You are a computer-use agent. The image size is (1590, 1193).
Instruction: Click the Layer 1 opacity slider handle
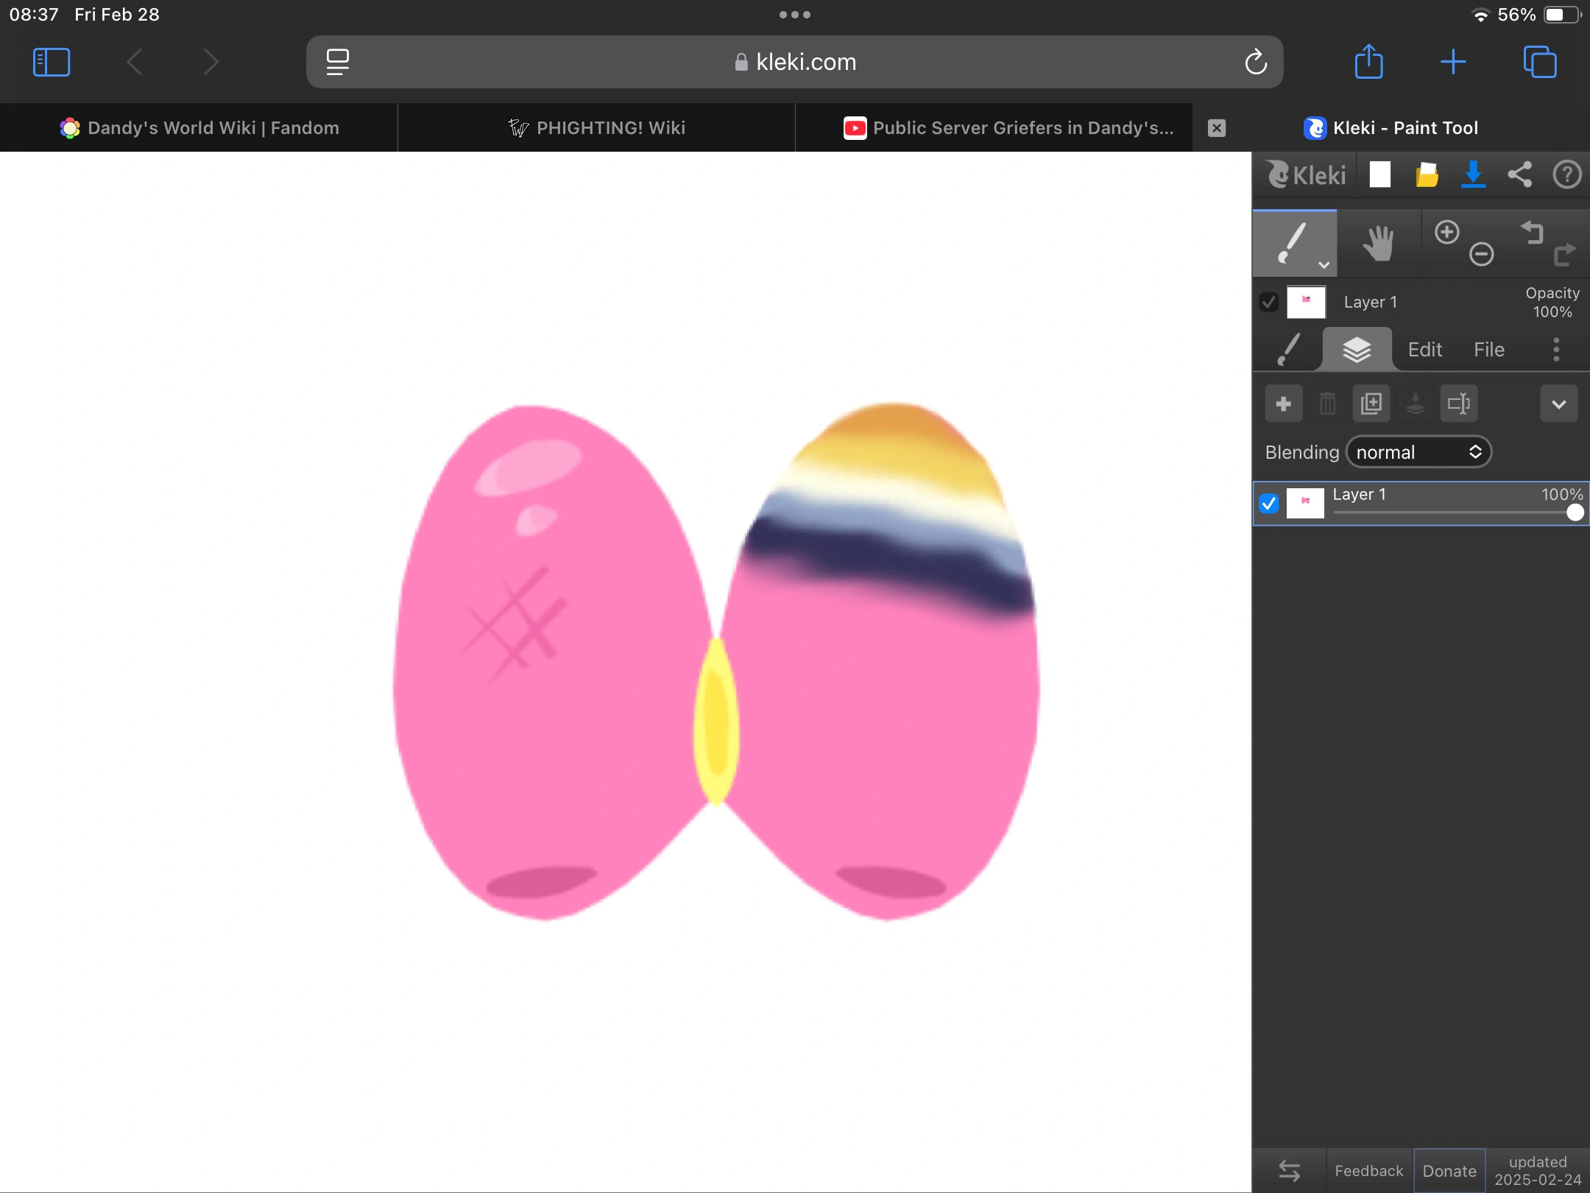pyautogui.click(x=1575, y=513)
